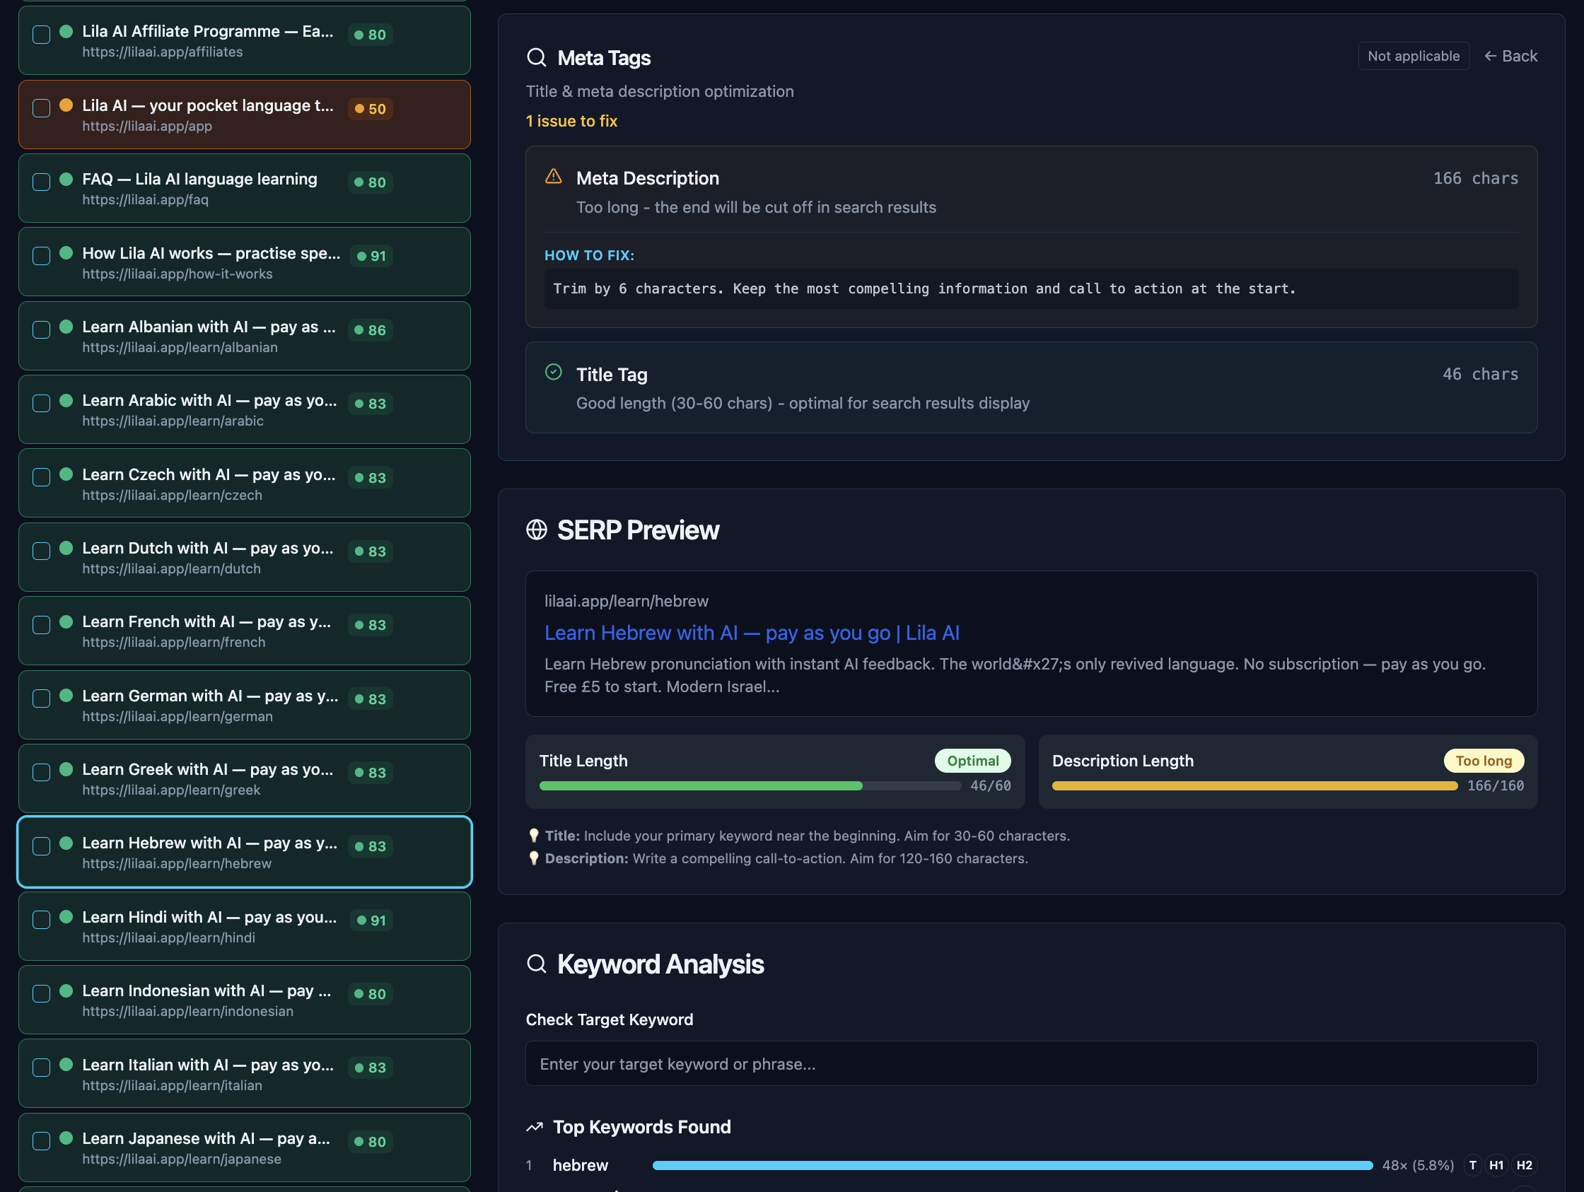The height and width of the screenshot is (1192, 1584).
Task: Tick checkbox for Learn Japanese page
Action: tap(42, 1141)
